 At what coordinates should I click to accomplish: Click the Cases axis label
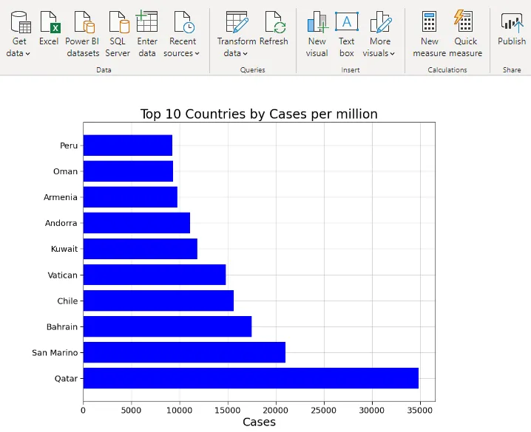coord(259,422)
